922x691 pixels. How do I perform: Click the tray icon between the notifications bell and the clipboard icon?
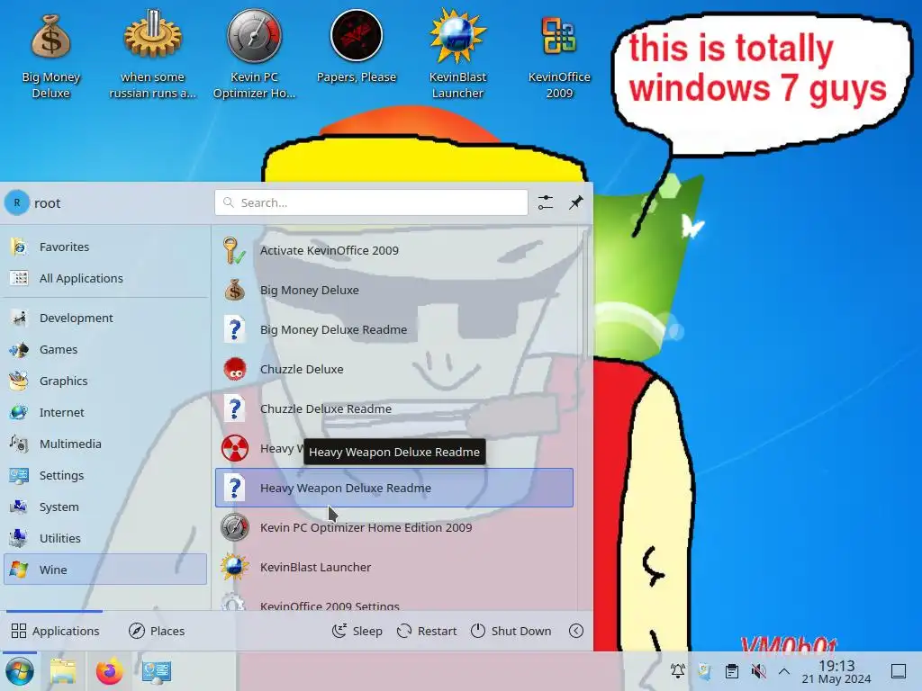click(704, 671)
